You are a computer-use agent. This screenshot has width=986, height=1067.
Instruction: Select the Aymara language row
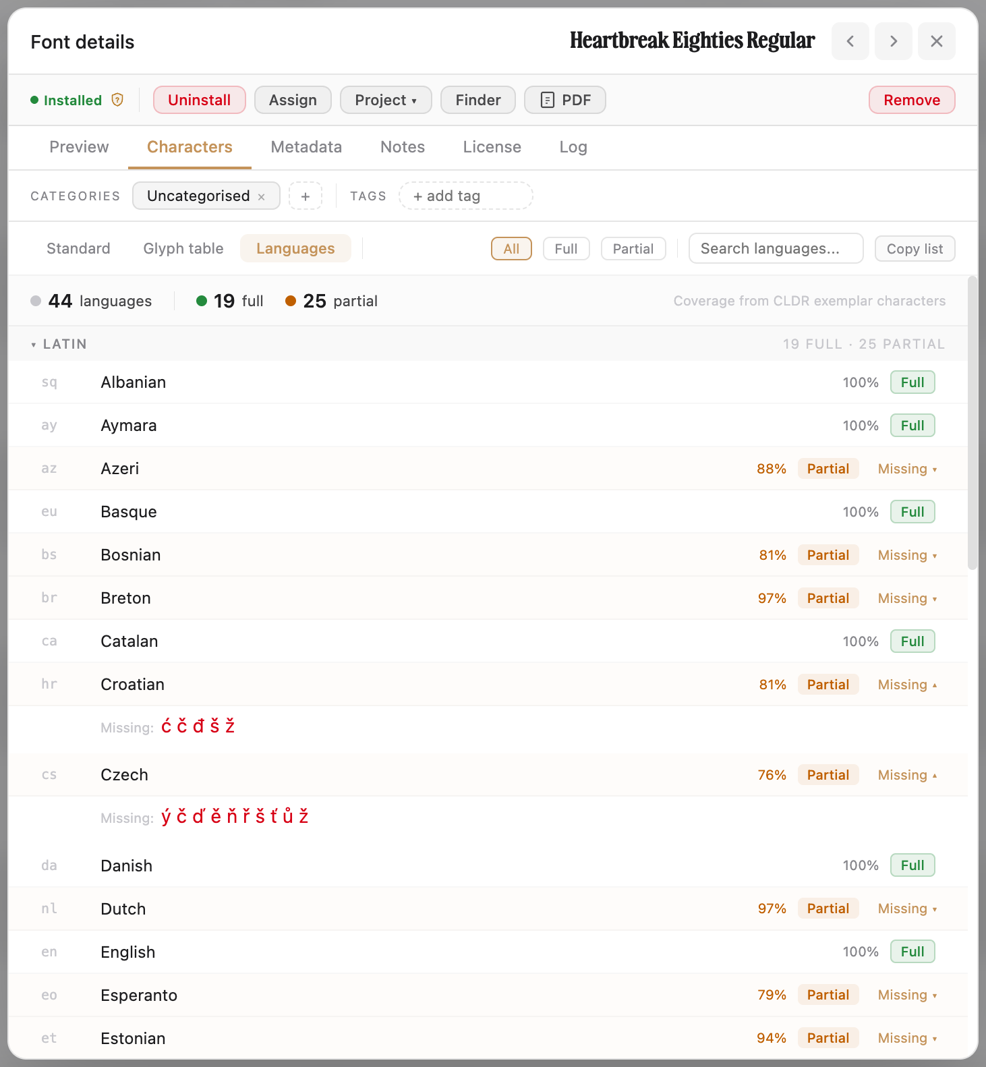pyautogui.click(x=488, y=426)
